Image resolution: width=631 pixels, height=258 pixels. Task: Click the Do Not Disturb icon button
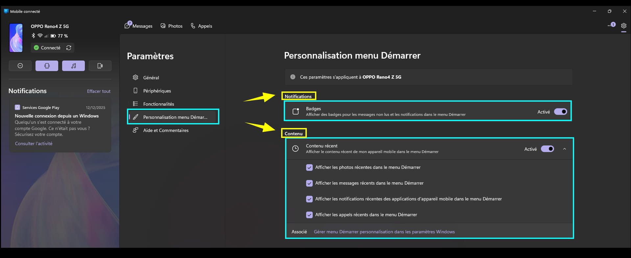[x=20, y=66]
